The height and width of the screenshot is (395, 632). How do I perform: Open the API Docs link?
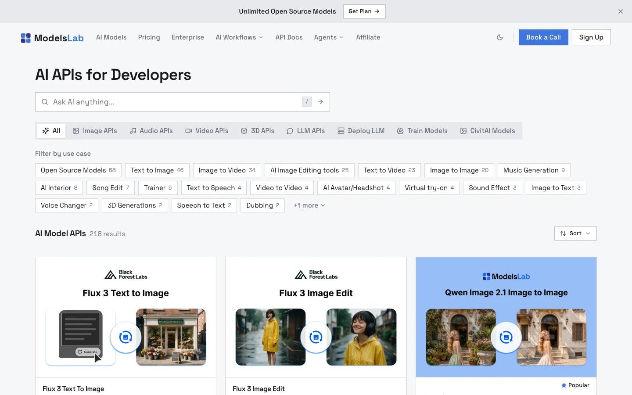pos(289,37)
